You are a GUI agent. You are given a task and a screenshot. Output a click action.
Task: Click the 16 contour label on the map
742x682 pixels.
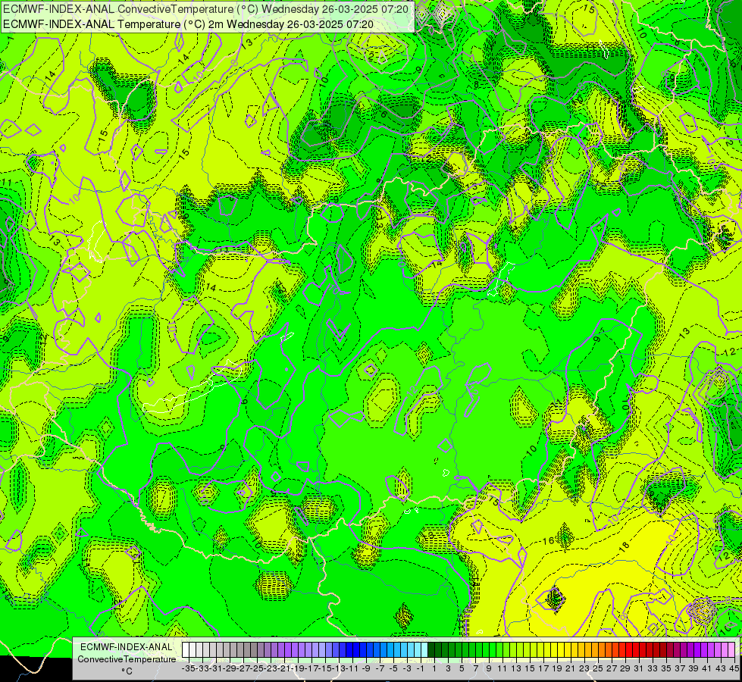(x=548, y=541)
